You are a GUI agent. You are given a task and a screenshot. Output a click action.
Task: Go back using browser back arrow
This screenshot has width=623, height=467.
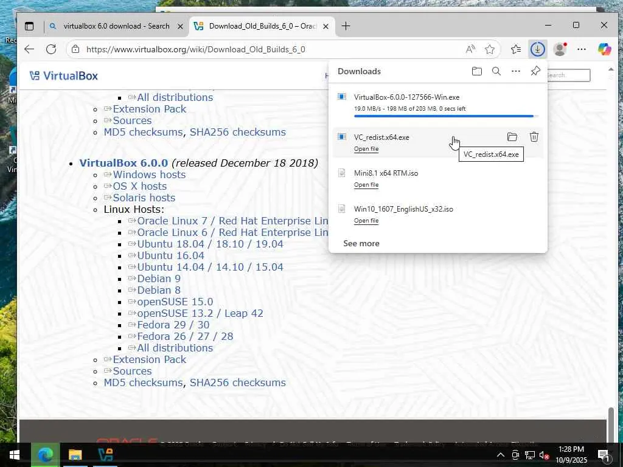pyautogui.click(x=29, y=49)
